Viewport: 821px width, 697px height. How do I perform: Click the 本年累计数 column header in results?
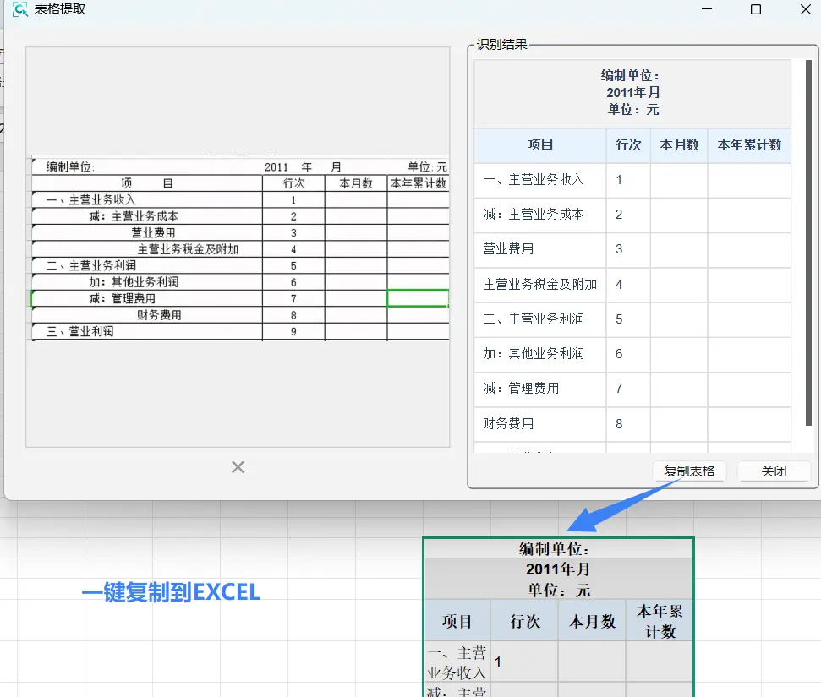pos(748,144)
